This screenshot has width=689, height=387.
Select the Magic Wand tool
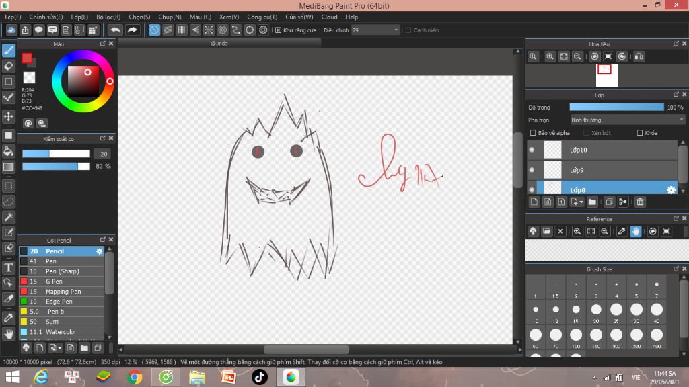point(8,217)
